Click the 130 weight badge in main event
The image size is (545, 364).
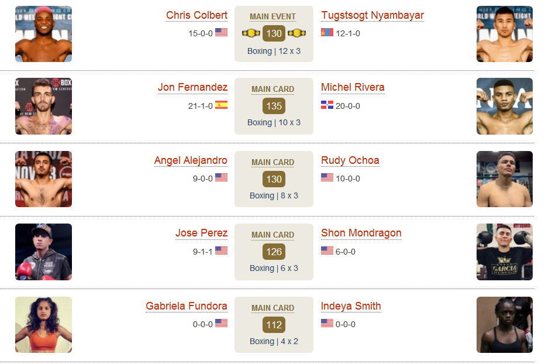tap(274, 33)
